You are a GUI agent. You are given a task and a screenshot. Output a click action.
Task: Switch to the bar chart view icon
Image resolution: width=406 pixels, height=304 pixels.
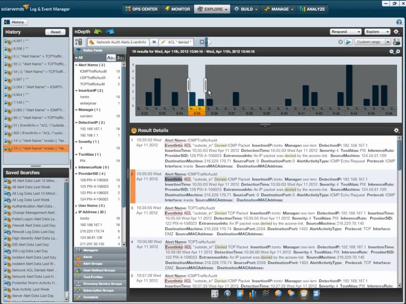(253, 294)
